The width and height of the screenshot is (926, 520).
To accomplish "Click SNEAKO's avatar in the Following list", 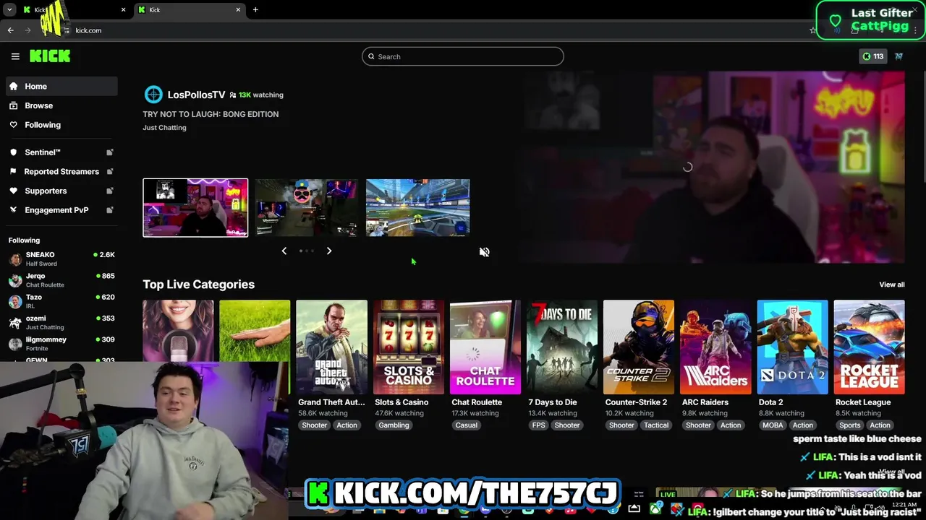I will (x=15, y=259).
